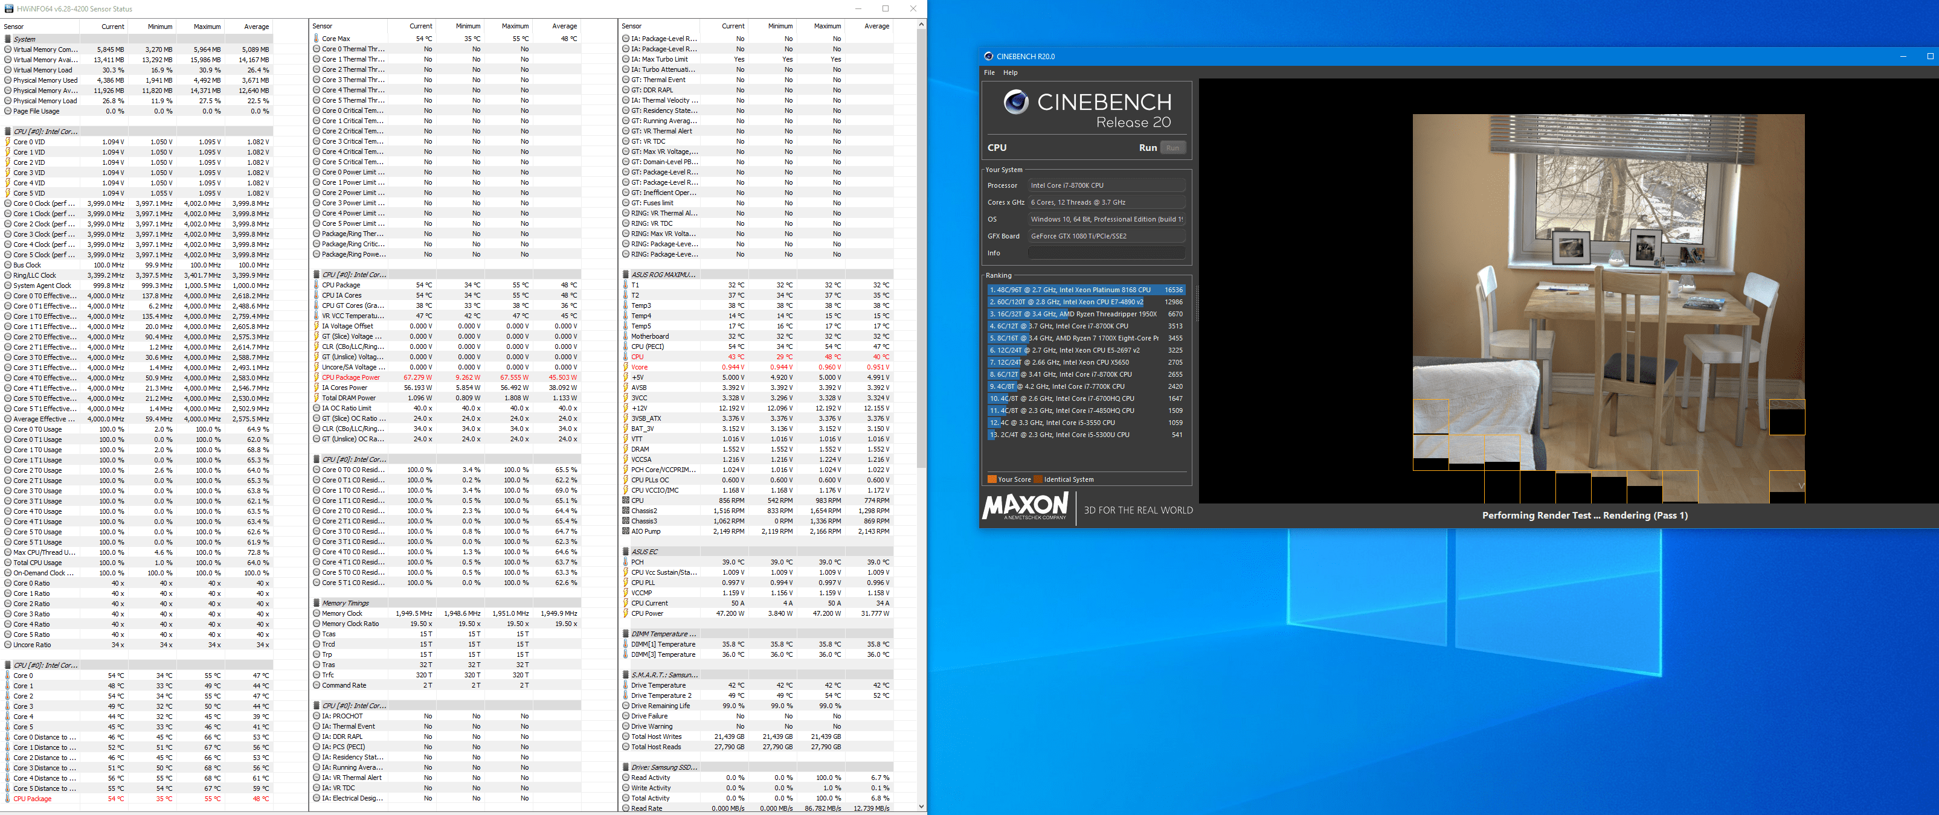Open the File menu in Cinebench
The image size is (1939, 815).
tap(989, 73)
